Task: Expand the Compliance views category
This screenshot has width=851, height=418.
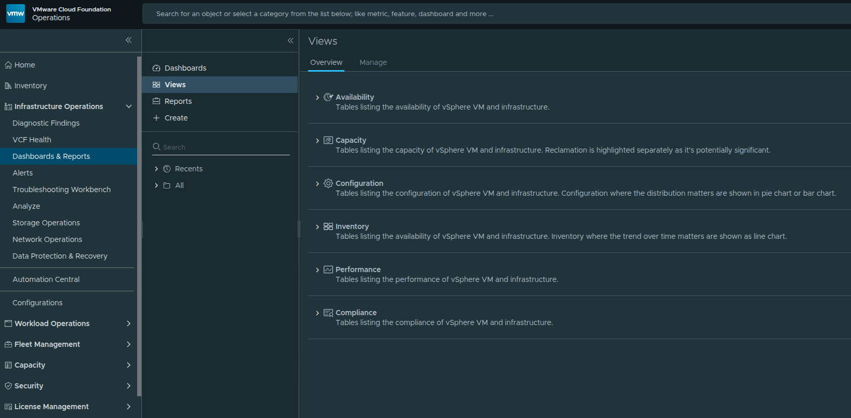Action: pos(317,313)
